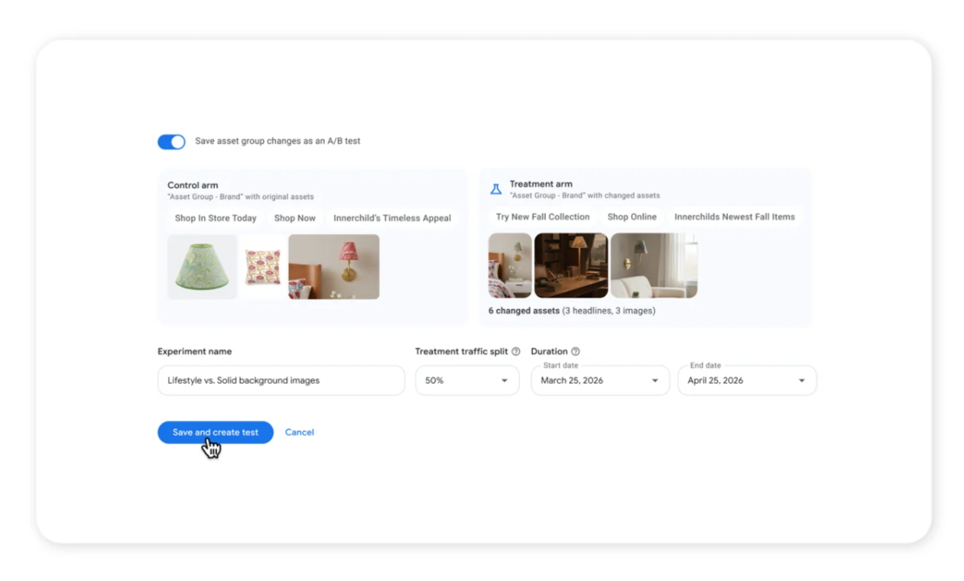Click the dark desk lamp thumbnail
964x581 pixels.
(x=571, y=265)
